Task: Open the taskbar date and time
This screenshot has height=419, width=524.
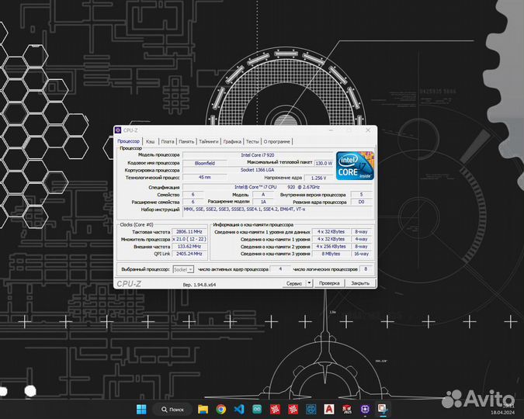Action: (x=503, y=409)
